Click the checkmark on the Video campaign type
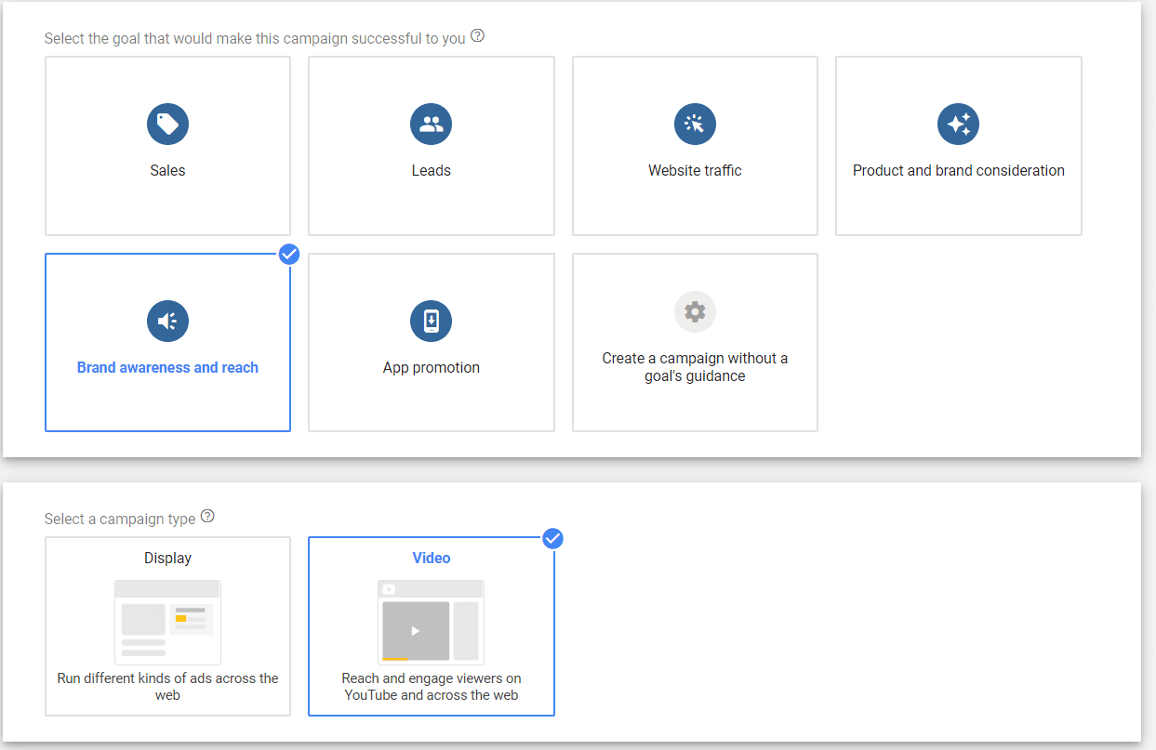Screen dimensions: 1156x750 click(553, 538)
